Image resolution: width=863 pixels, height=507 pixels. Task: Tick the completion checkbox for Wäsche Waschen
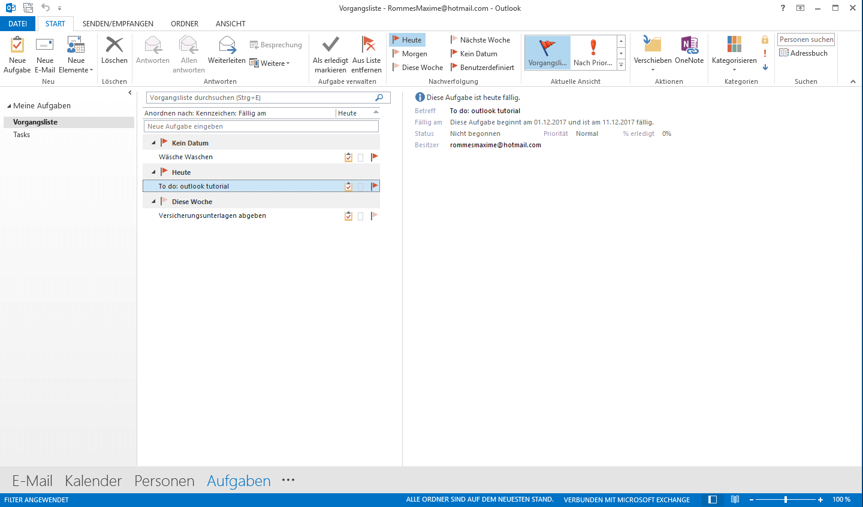pyautogui.click(x=360, y=157)
